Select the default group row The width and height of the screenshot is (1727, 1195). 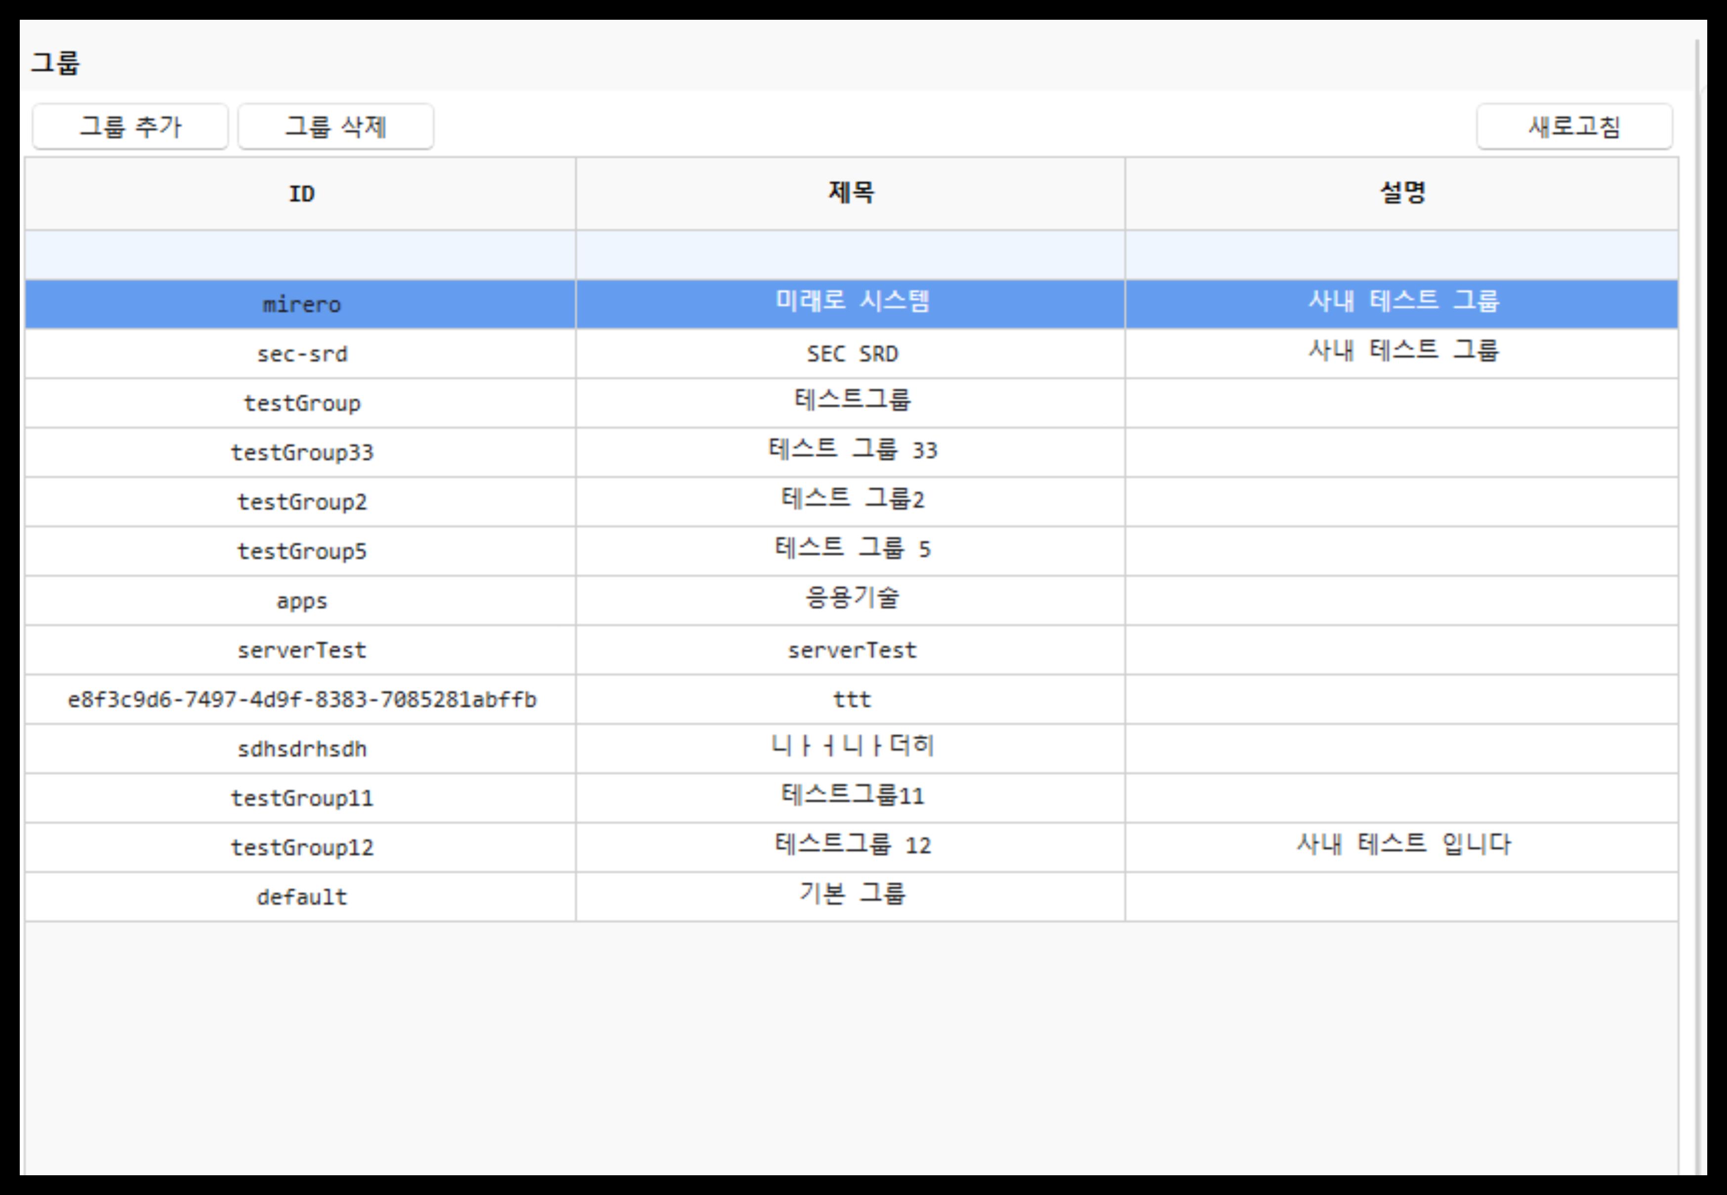301,897
